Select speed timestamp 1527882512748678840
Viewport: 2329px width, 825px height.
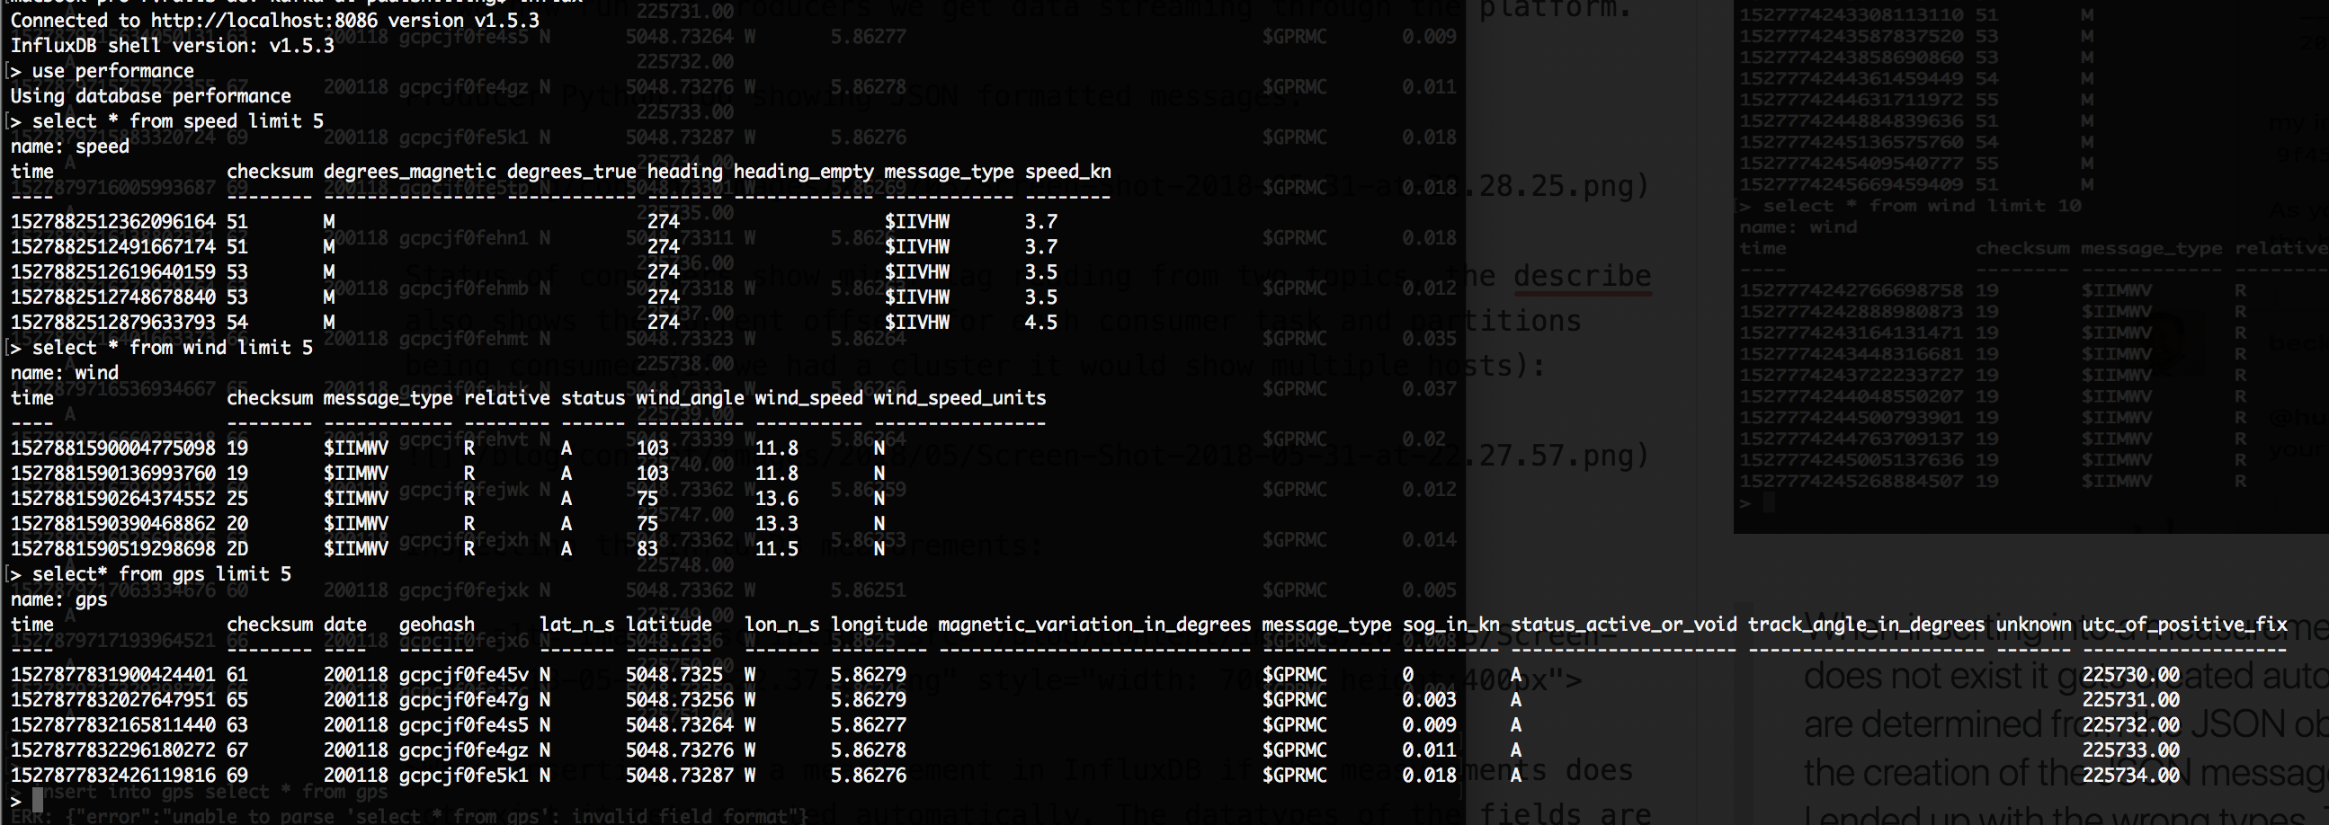(113, 297)
